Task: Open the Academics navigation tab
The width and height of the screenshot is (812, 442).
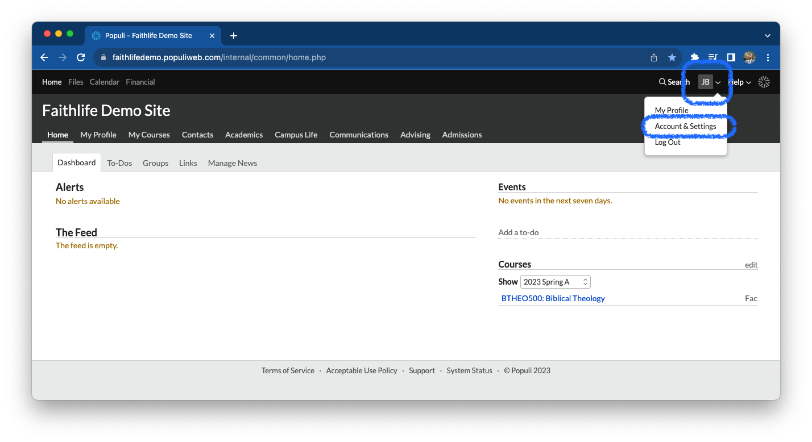Action: click(244, 135)
